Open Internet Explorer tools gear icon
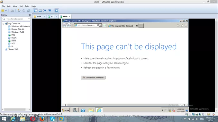Image resolution: width=218 pixels, height=122 pixels. (186, 25)
